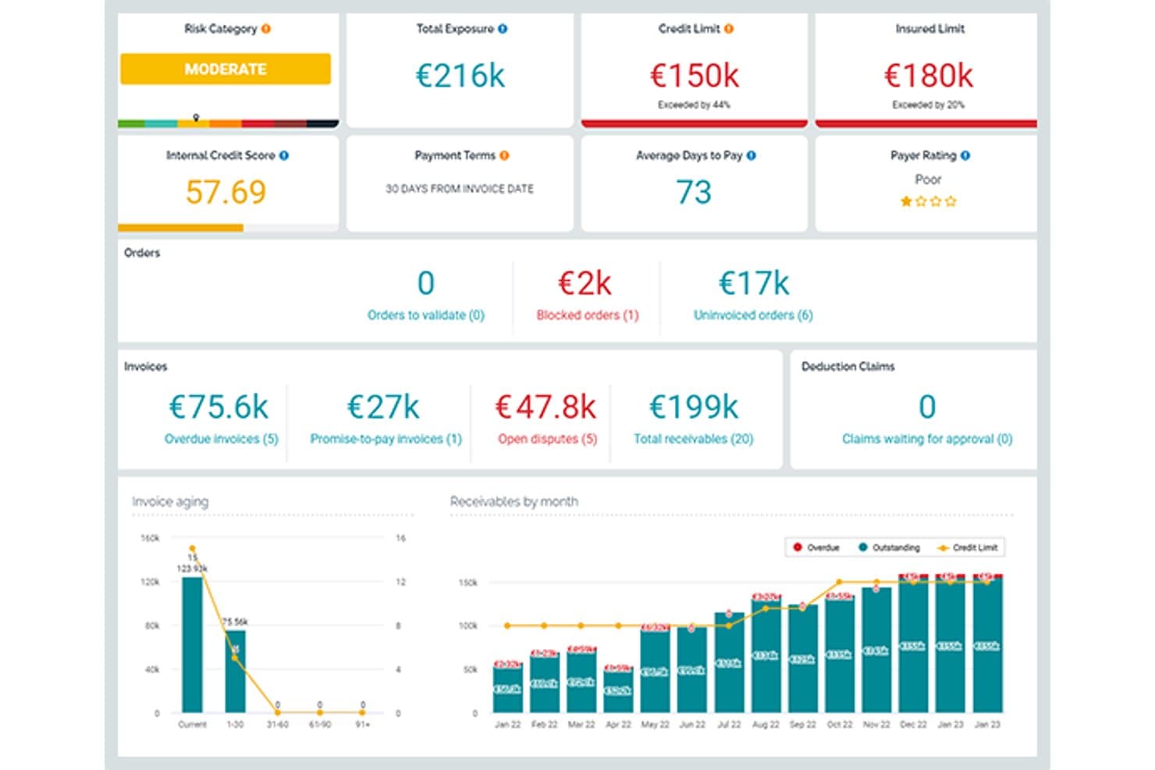Toggle the Credit Limit series in the chart legend
Screen dimensions: 1155x770
[968, 548]
